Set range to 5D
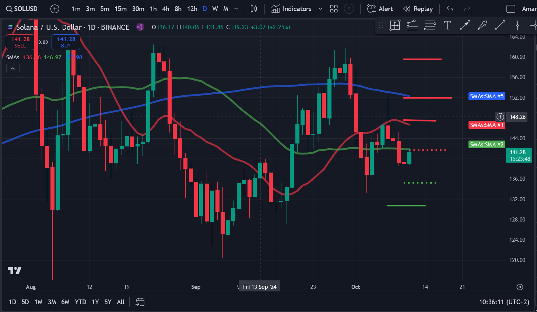The width and height of the screenshot is (537, 312). coord(25,302)
